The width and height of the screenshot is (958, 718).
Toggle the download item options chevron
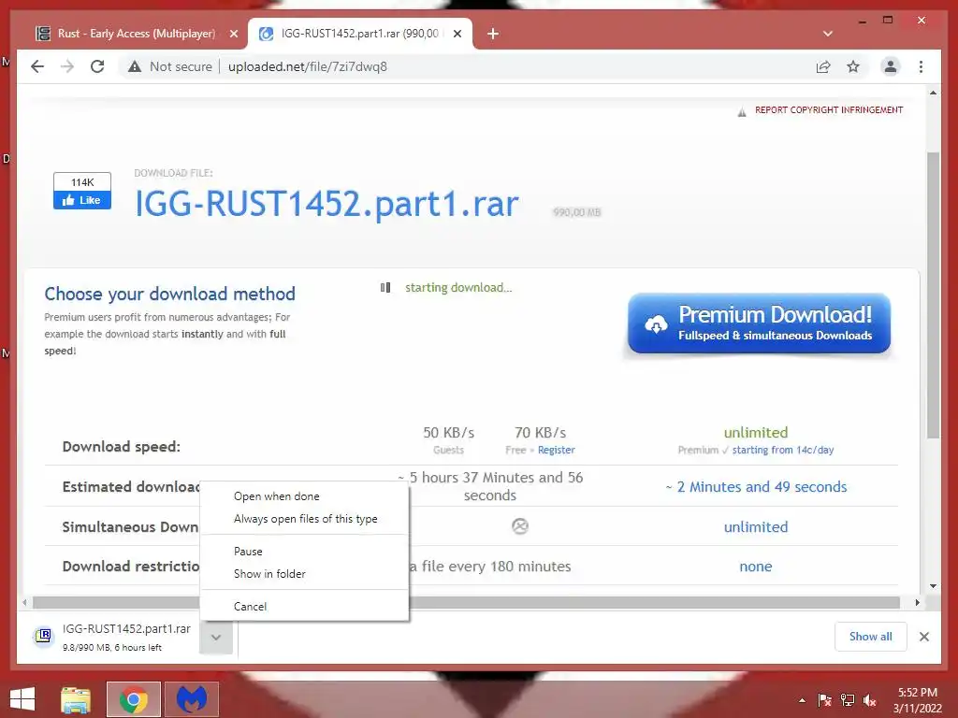tap(216, 638)
